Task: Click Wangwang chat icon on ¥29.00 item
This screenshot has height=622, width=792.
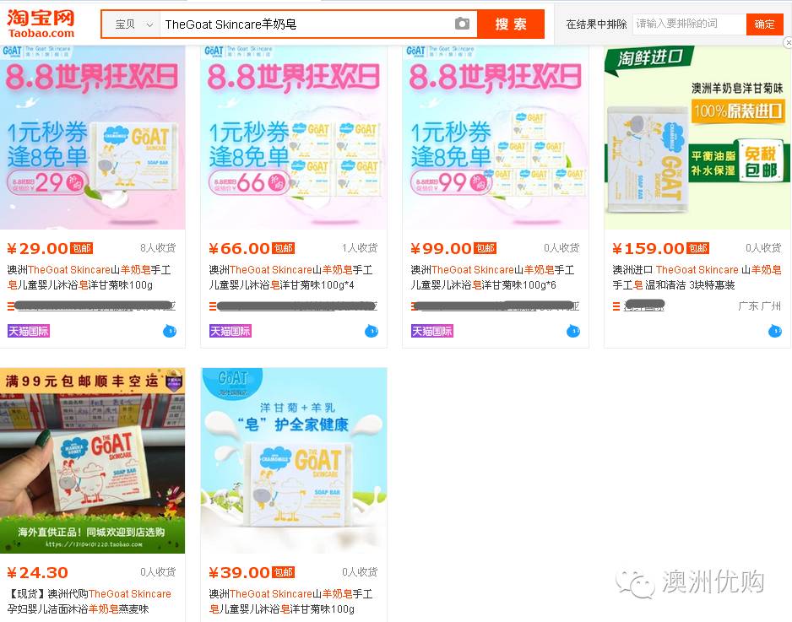Action: pos(170,331)
